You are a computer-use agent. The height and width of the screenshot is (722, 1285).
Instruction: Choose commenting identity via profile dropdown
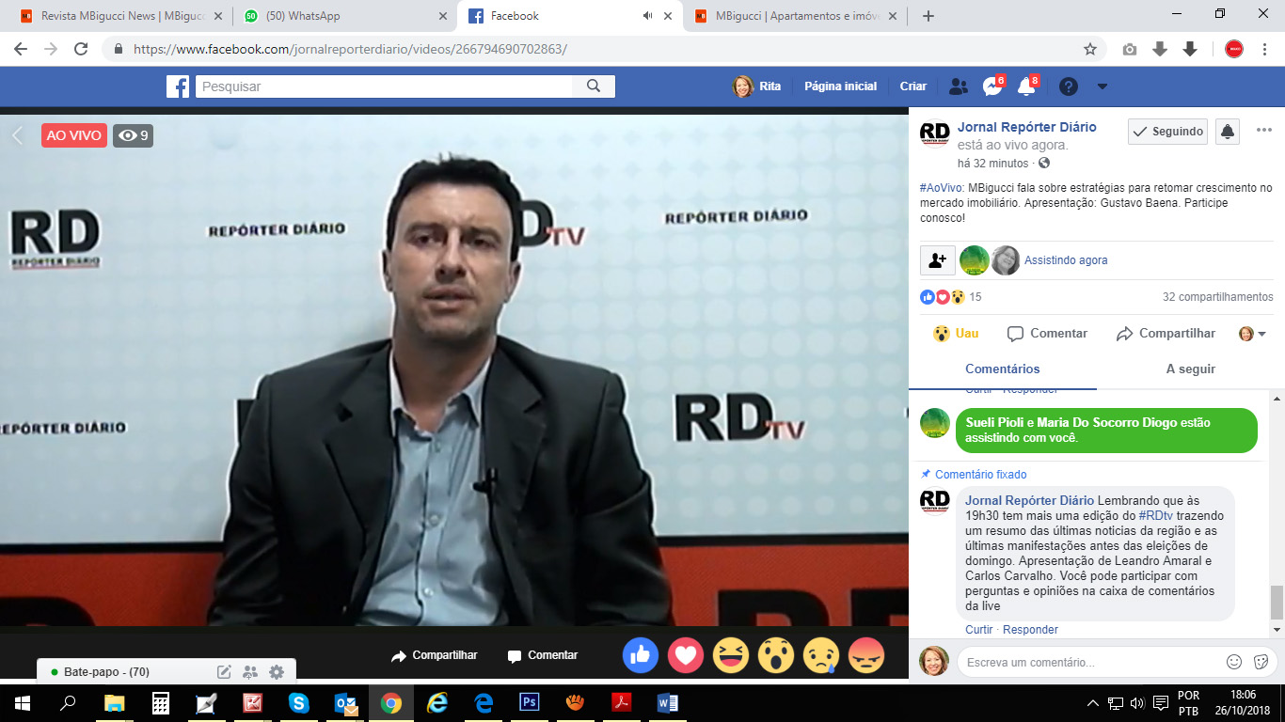click(1253, 334)
